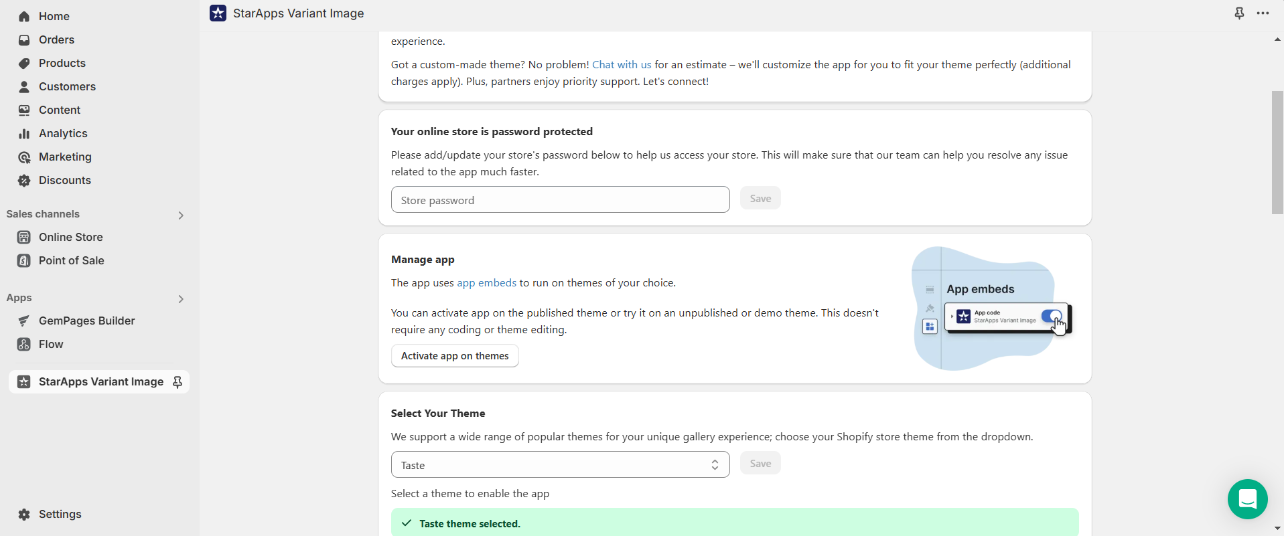
Task: Click the Orders inbox icon
Action: 24,40
